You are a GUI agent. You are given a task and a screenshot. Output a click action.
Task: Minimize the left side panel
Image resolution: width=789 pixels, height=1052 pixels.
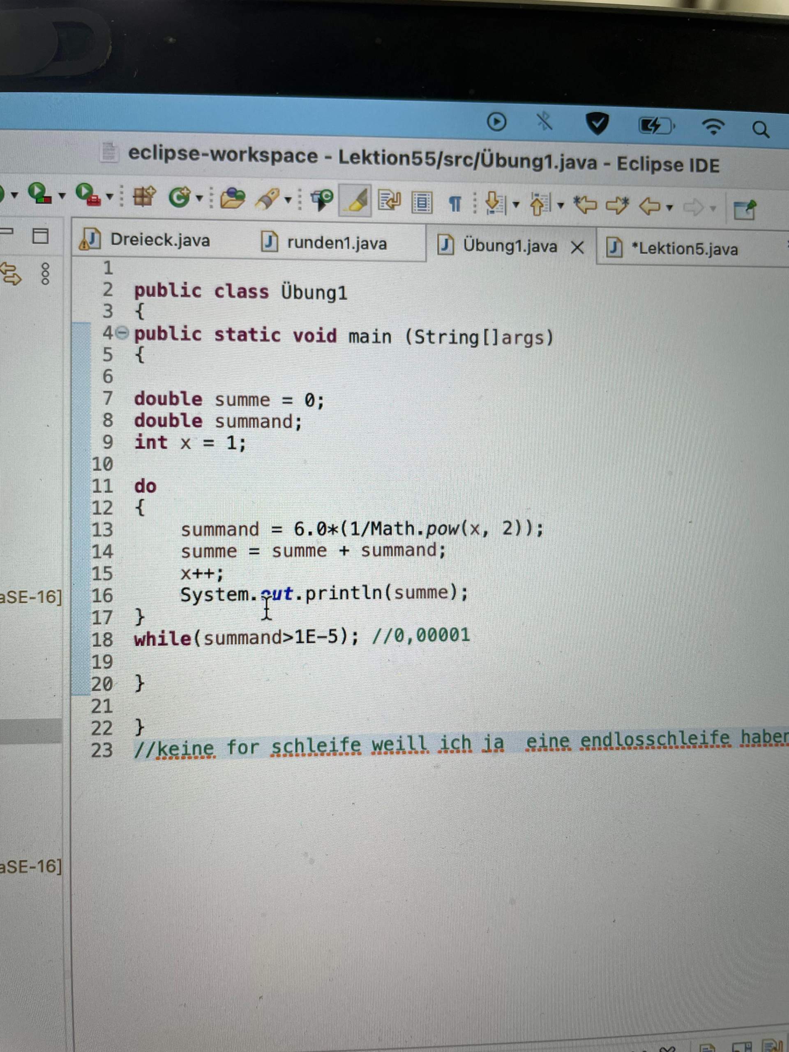pos(7,232)
